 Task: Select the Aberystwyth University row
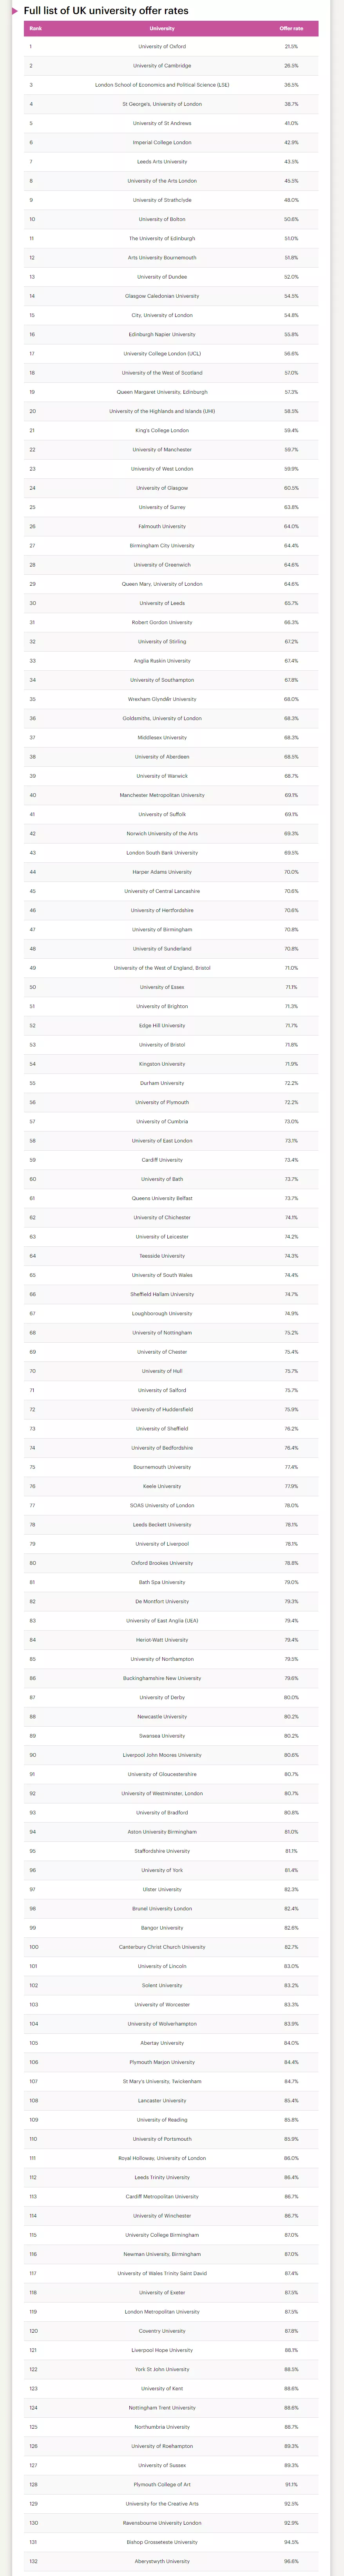(171, 2561)
